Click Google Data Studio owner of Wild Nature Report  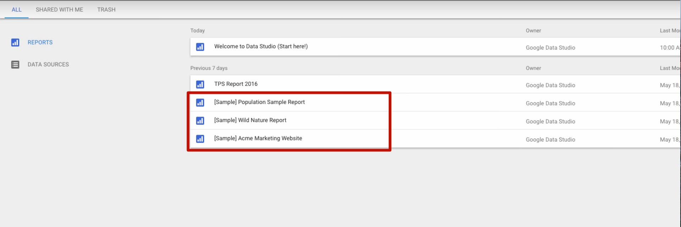(550, 121)
